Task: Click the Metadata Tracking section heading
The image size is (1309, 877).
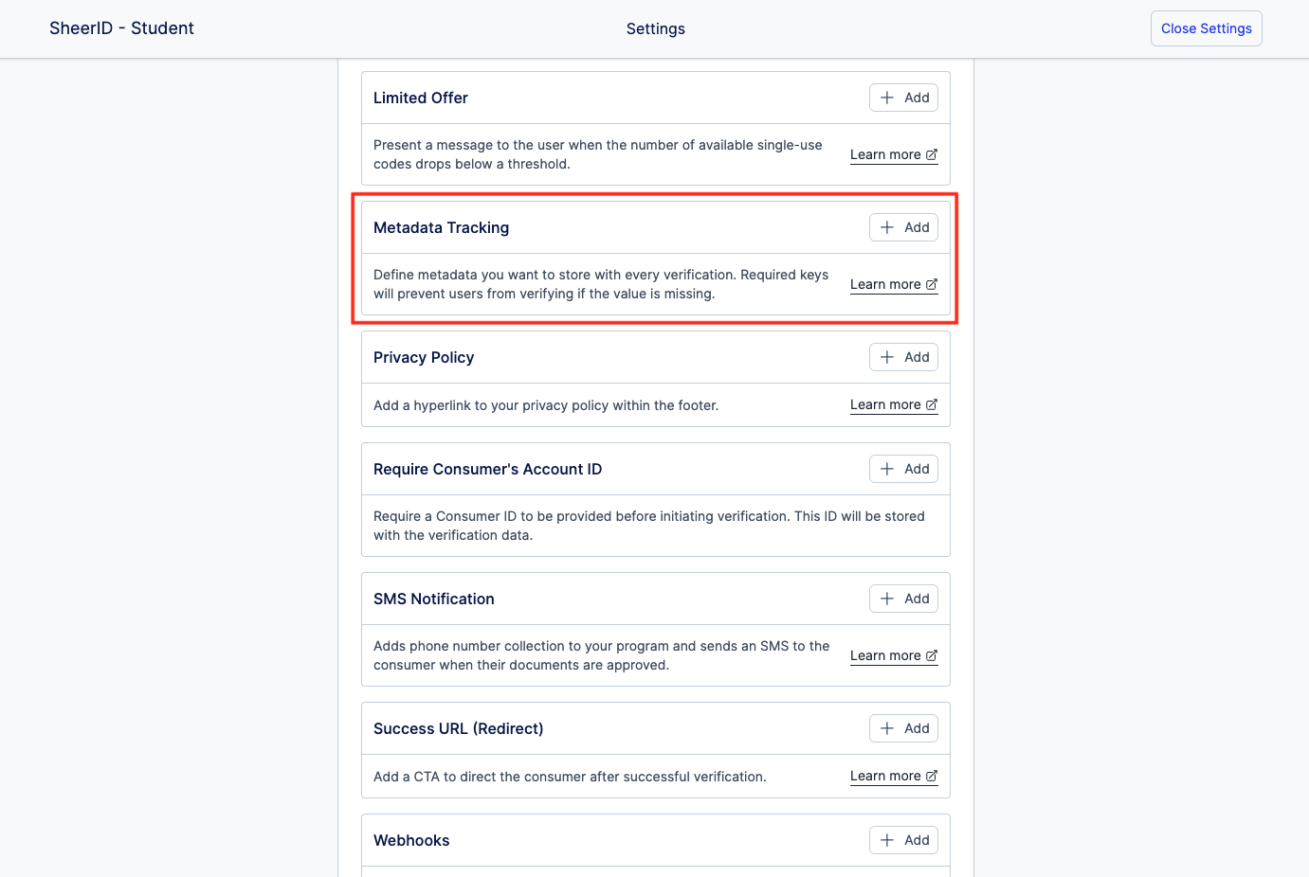Action: click(x=441, y=227)
